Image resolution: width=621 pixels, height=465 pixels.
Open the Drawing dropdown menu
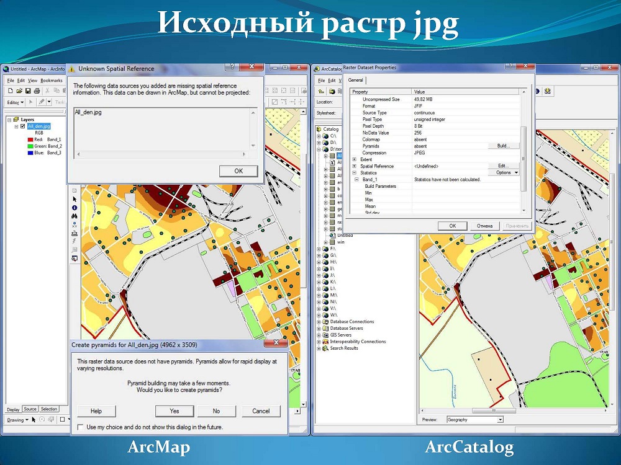18,420
